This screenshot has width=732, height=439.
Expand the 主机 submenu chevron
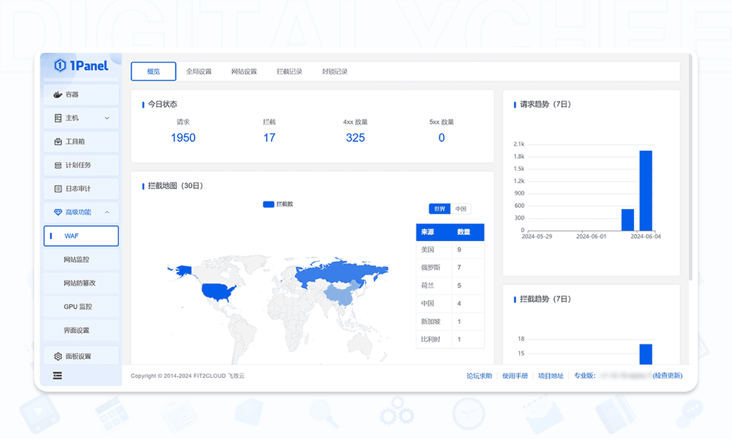107,118
